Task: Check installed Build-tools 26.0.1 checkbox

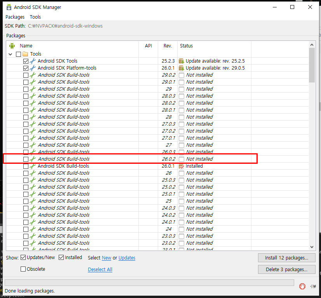Action: tap(26, 166)
